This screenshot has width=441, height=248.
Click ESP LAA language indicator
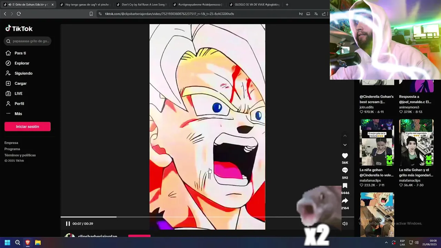point(402,242)
